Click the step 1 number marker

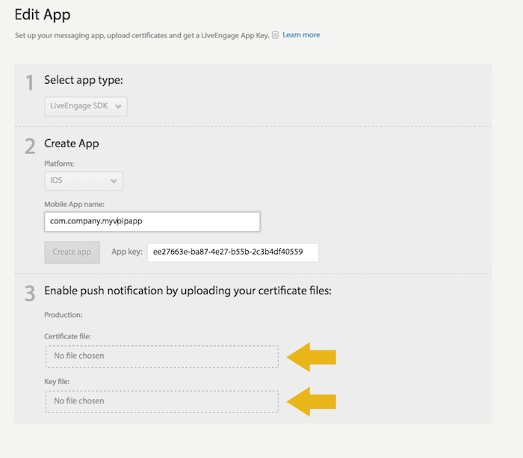(x=30, y=83)
